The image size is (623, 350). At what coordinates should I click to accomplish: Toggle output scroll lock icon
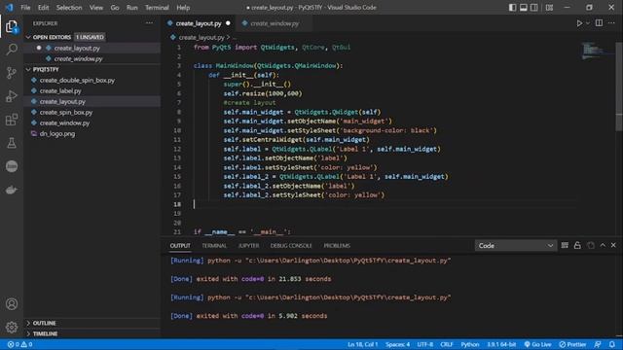[x=577, y=245]
